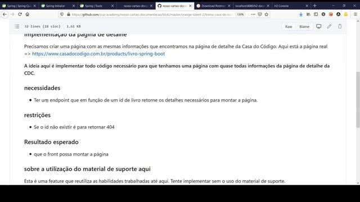
Task: Toggle the sidebar view icon
Action: point(316,14)
